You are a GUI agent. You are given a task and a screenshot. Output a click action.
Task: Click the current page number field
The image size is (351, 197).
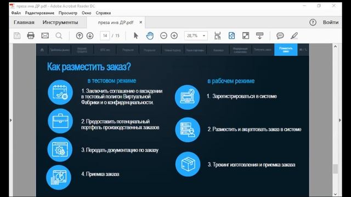(105, 36)
